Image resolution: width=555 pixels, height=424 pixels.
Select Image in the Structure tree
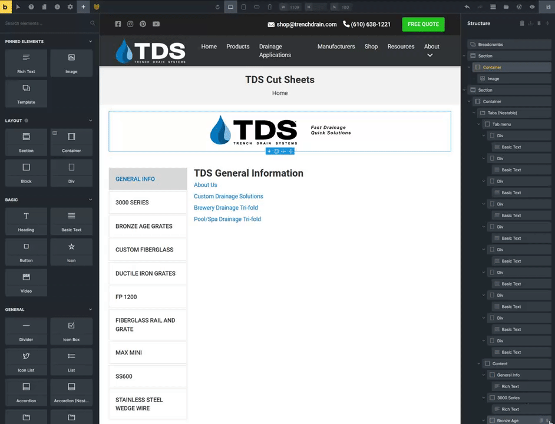point(514,78)
